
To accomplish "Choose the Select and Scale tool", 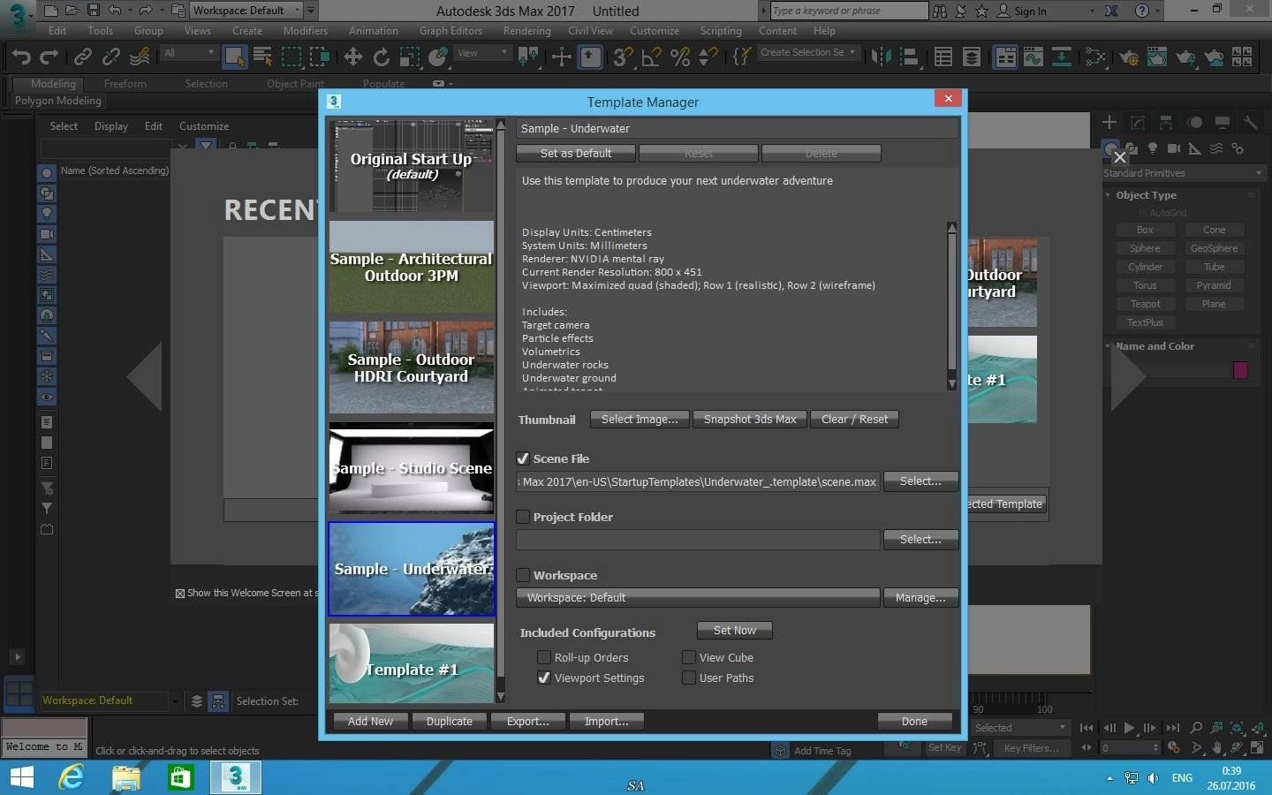I will (x=410, y=57).
